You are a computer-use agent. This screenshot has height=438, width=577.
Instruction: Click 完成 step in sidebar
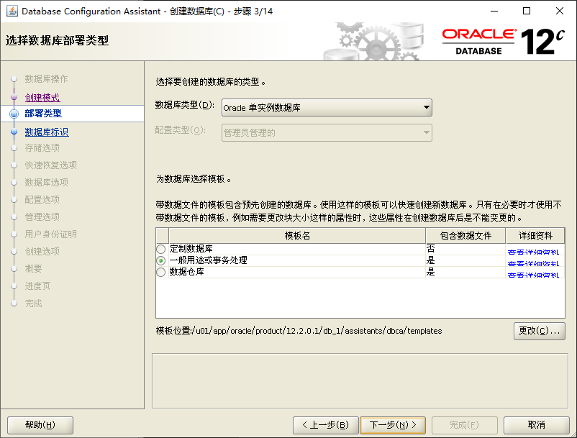(x=34, y=304)
